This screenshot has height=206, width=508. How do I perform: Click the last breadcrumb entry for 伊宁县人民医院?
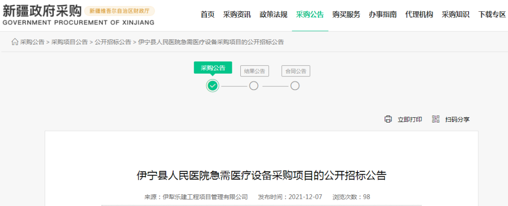pyautogui.click(x=211, y=42)
